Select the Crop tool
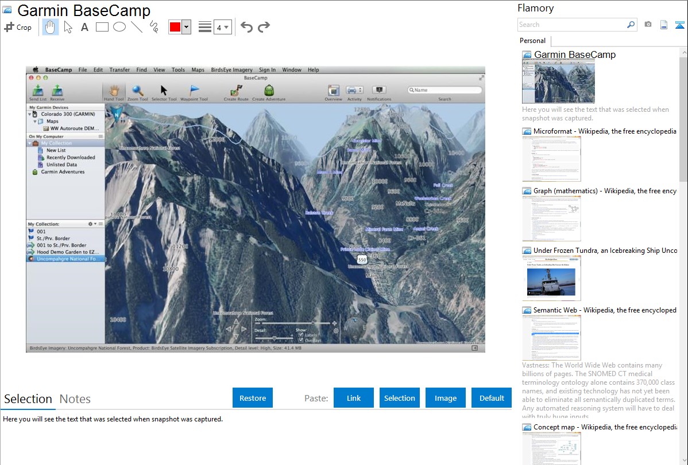This screenshot has width=688, height=465. [x=18, y=27]
